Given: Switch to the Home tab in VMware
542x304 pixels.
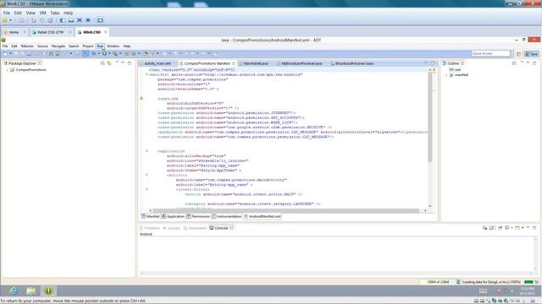Looking at the screenshot, I should (14, 32).
